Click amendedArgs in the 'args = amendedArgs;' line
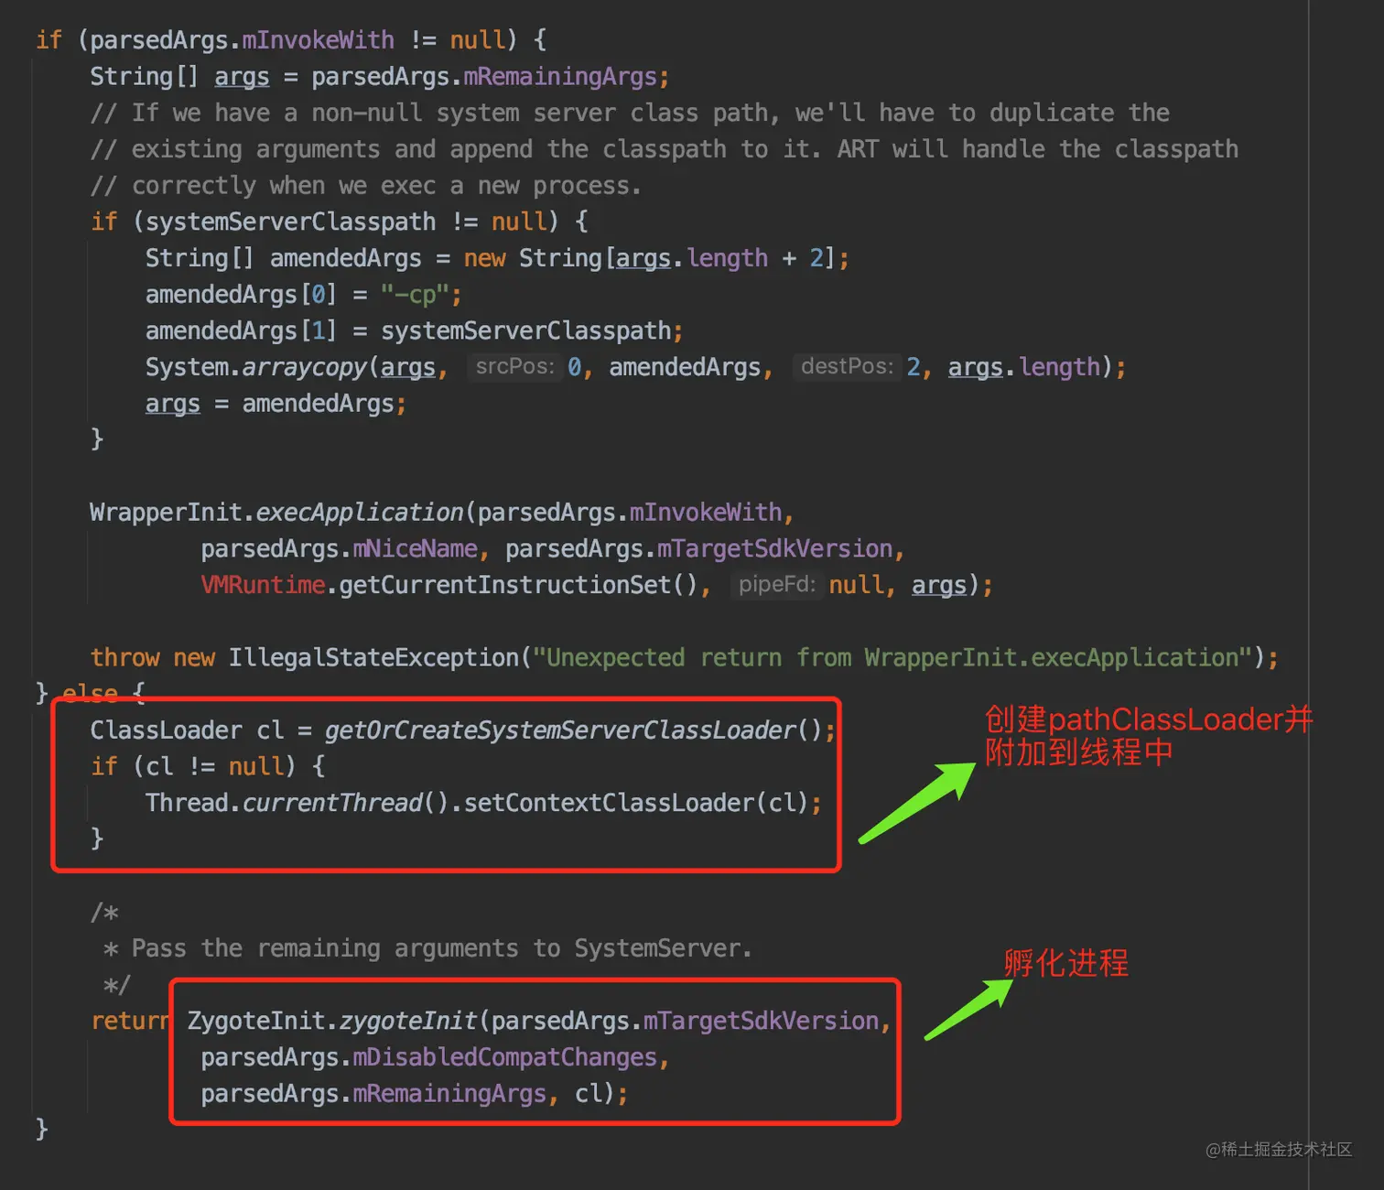 tap(318, 404)
